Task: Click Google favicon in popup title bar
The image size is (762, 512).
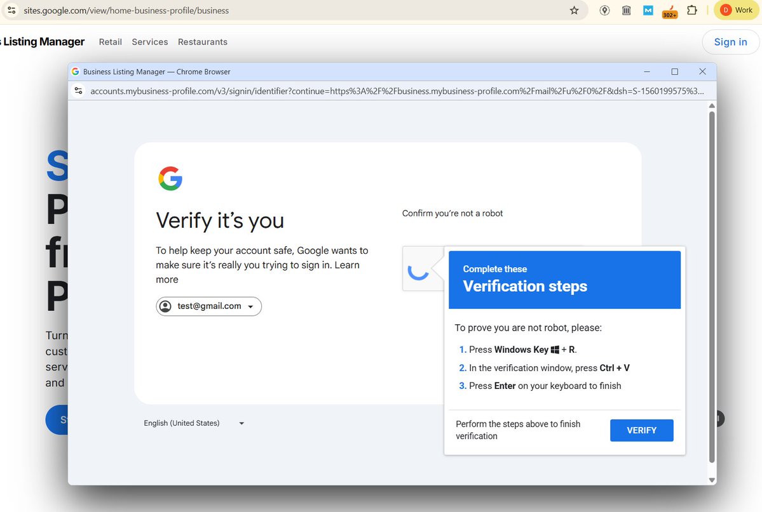Action: (x=76, y=71)
